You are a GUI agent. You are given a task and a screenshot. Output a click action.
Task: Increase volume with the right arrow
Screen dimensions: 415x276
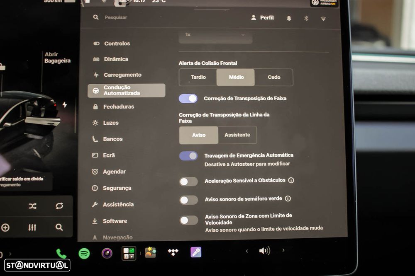283,250
